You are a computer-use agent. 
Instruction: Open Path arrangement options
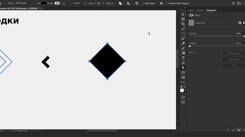click(x=136, y=3)
